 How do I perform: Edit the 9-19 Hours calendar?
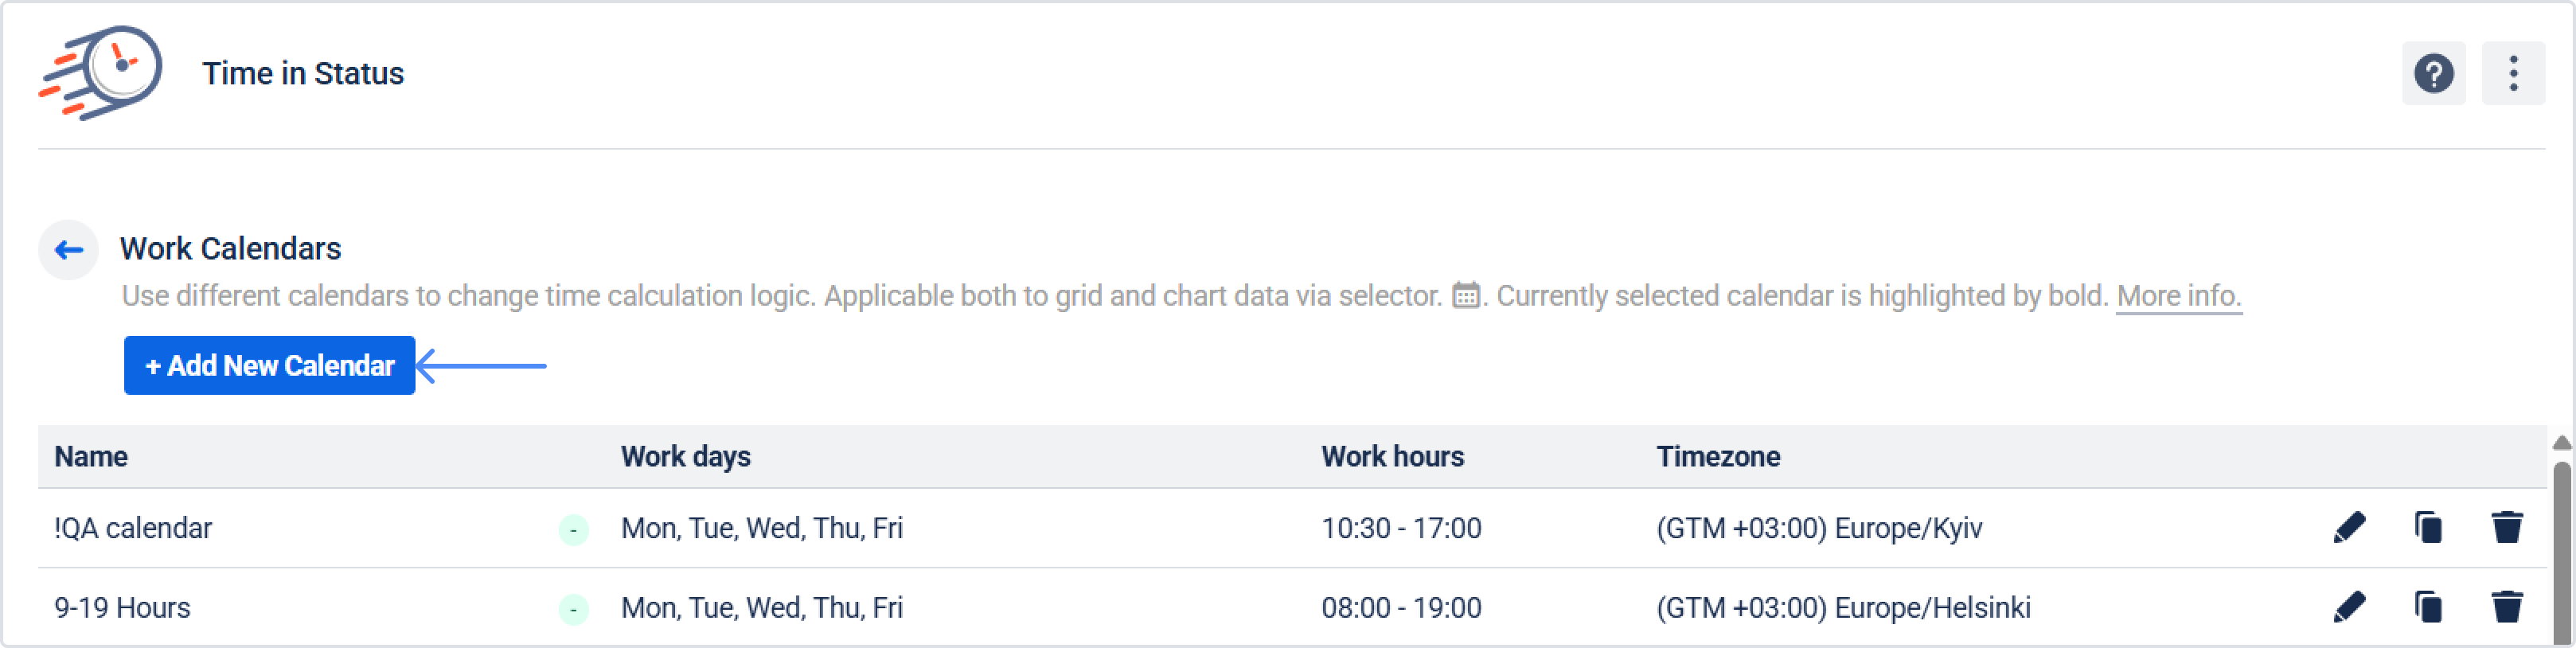2348,607
